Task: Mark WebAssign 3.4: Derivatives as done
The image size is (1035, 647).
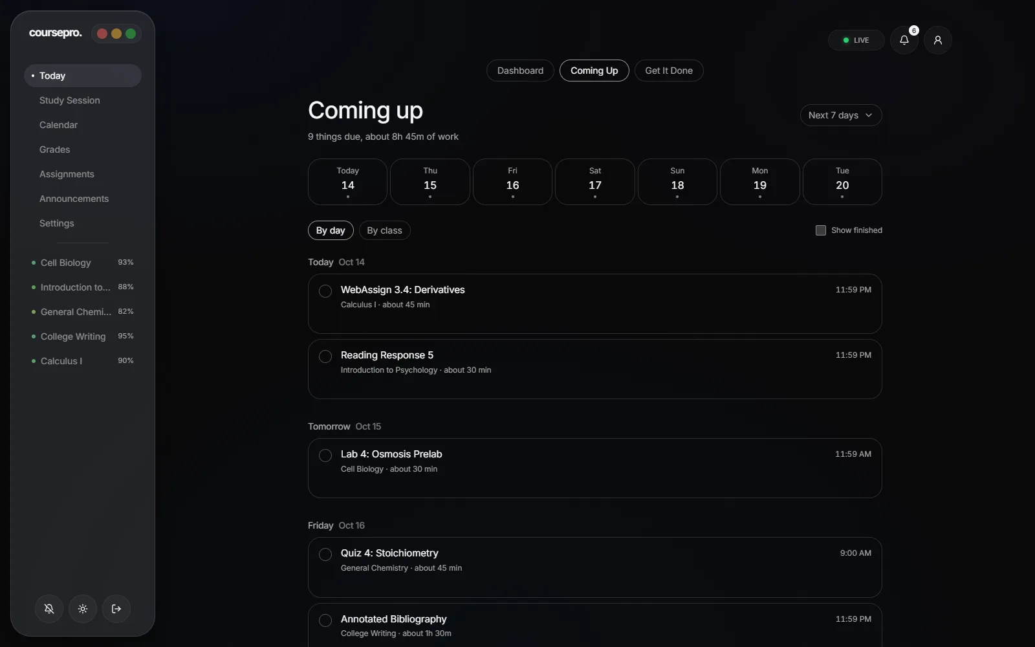Action: coord(325,291)
